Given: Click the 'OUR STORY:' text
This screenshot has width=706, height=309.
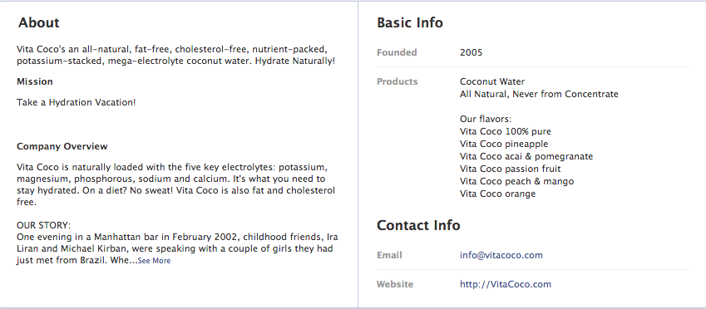Looking at the screenshot, I should (44, 225).
